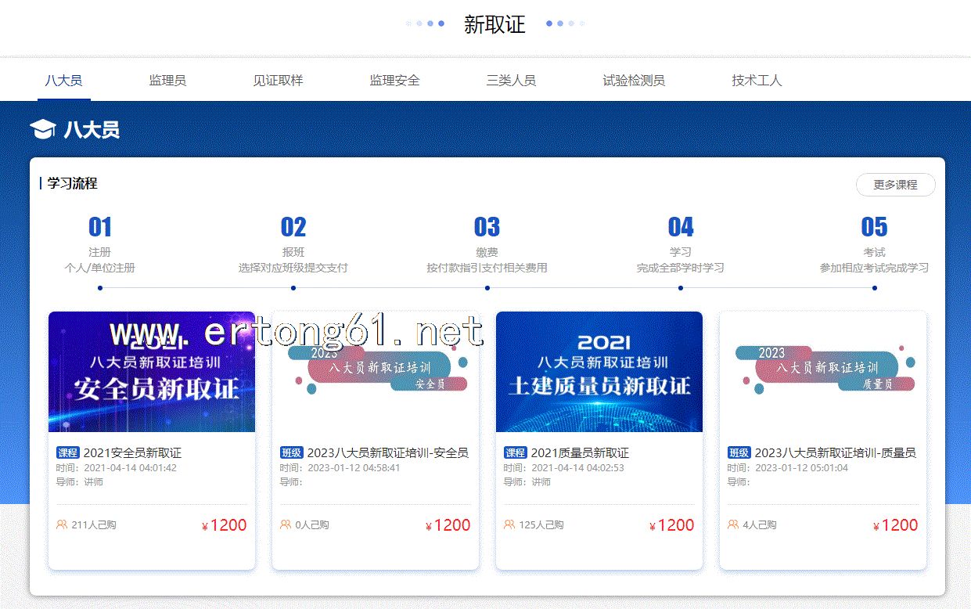Open 2023八大员新取证培训-质量员 class title link
The width and height of the screenshot is (971, 609).
point(835,452)
